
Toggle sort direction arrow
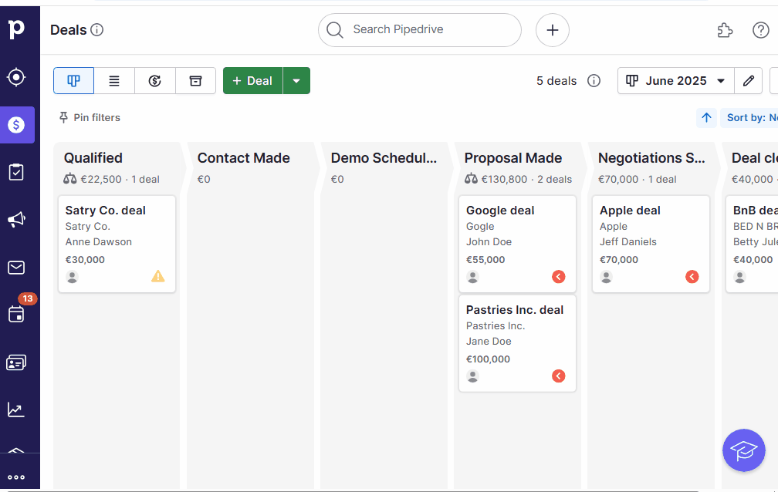pos(706,117)
